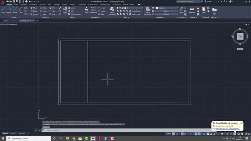This screenshot has height=141, width=251.
Task: Select the Arc tool
Action: (x=21, y=10)
